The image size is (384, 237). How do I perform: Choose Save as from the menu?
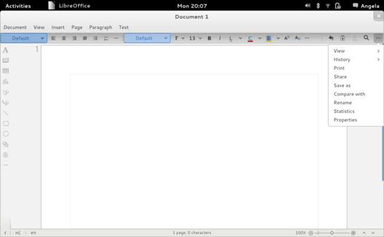coord(342,85)
